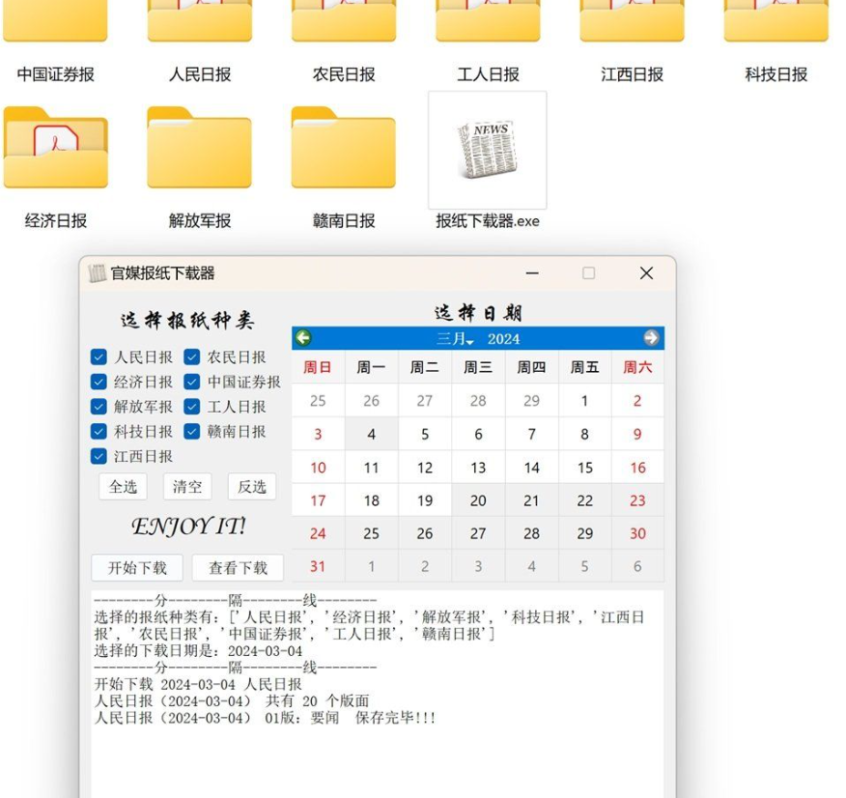Click the 2024 year field in calendar
The image size is (846, 798).
(x=503, y=339)
